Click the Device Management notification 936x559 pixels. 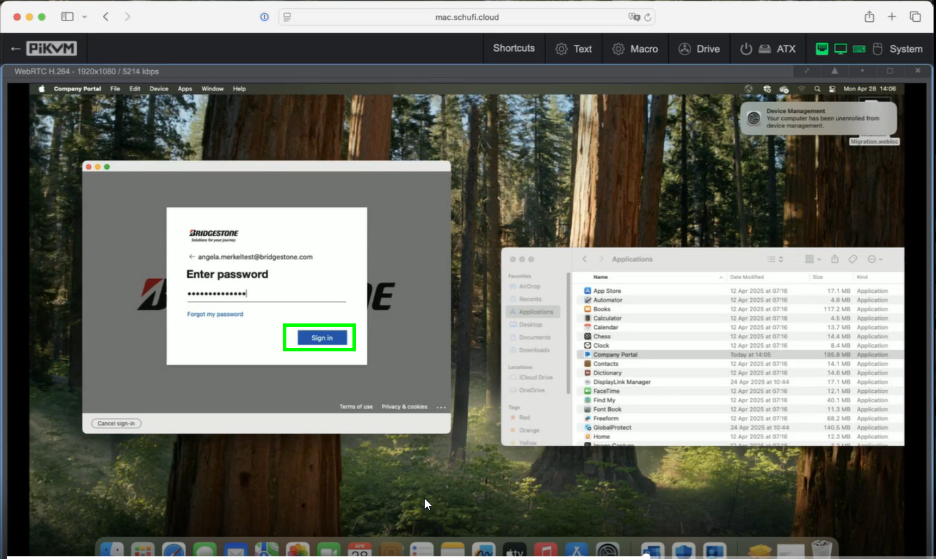coord(819,118)
